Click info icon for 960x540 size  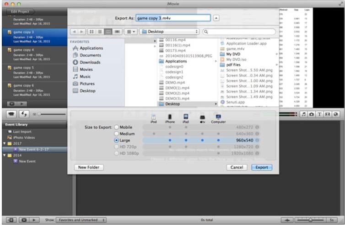point(257,140)
